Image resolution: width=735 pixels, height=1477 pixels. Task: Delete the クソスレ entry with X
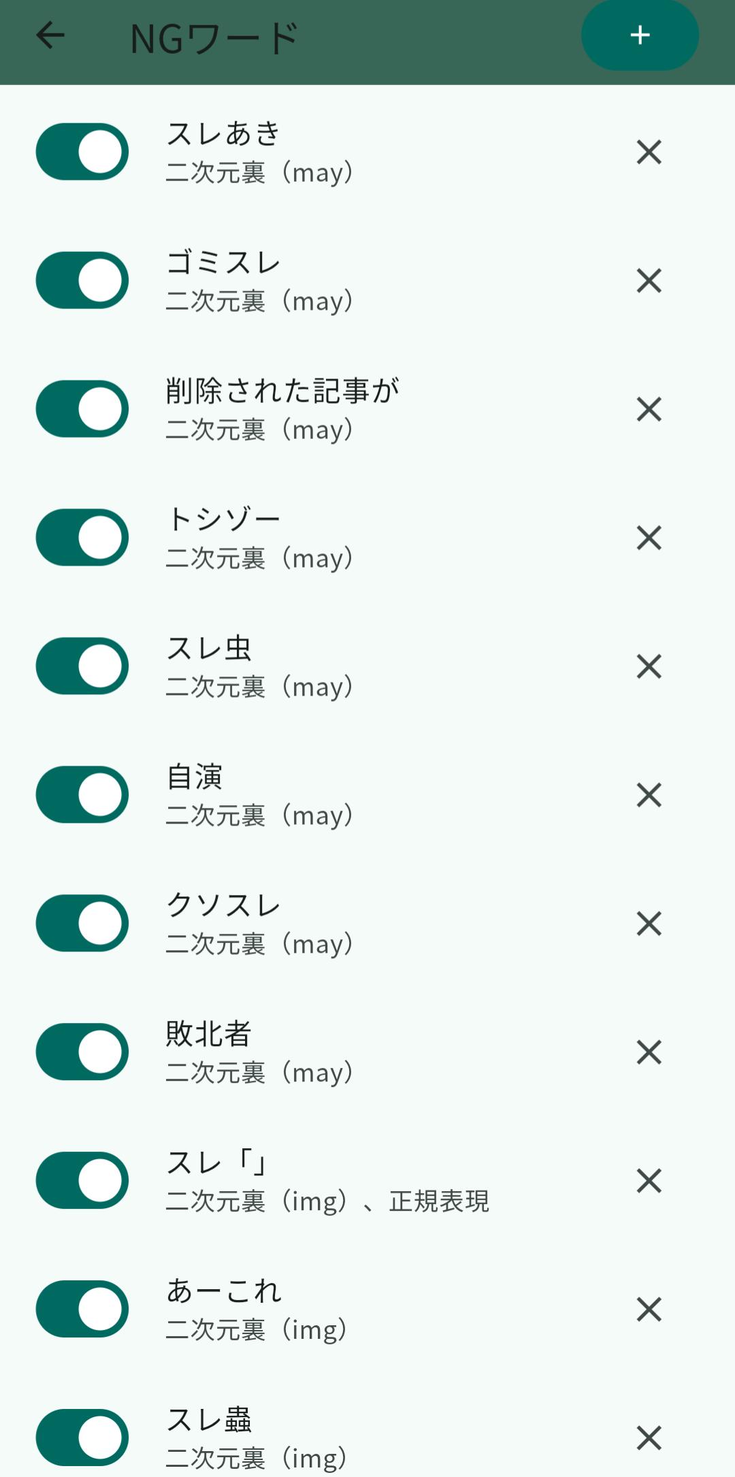pos(649,924)
